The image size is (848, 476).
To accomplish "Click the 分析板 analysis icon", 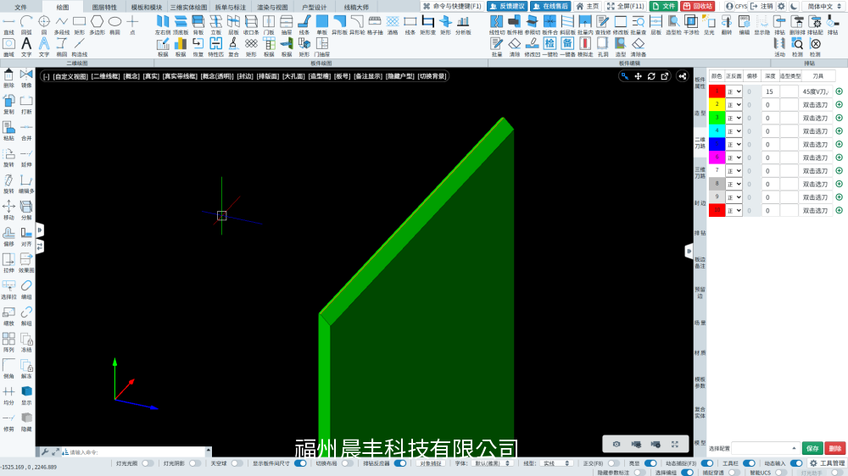I will pos(463,25).
